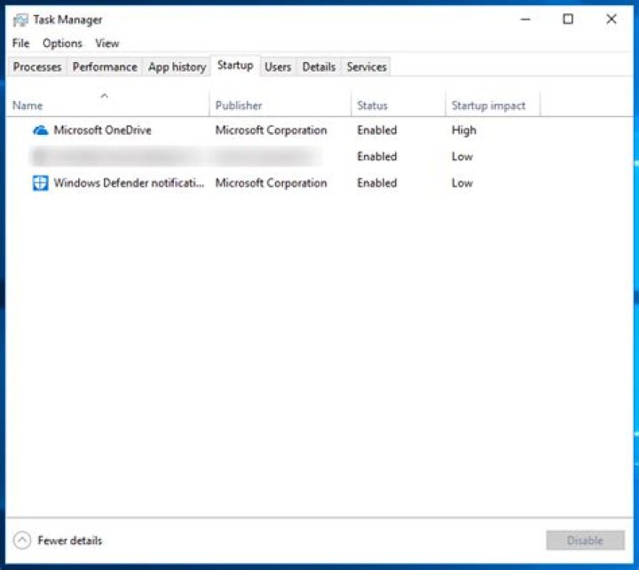Switch to the Services tab
Viewport: 639px width, 570px height.
(367, 66)
